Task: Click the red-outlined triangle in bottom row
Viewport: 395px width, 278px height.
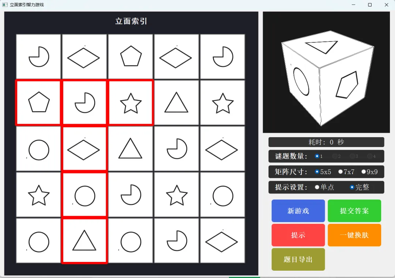Action: [x=84, y=241]
